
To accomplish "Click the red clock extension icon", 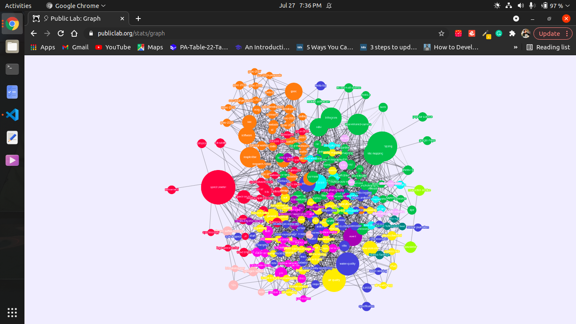I will [458, 33].
